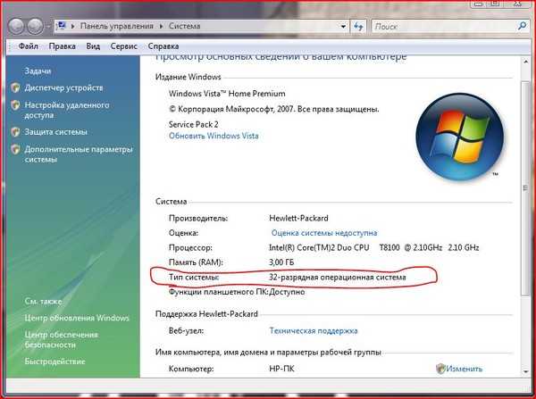Click the shield icon beside Защита системы
This screenshot has width=536, height=399.
pyautogui.click(x=15, y=132)
